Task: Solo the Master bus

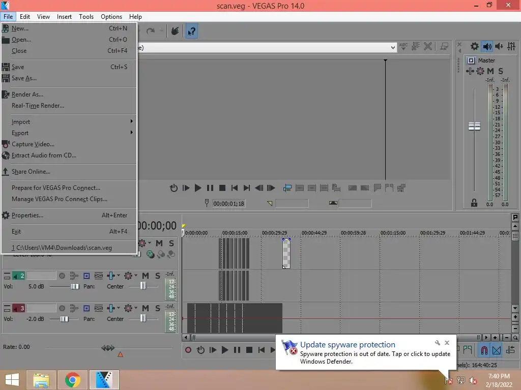Action: 501,71
